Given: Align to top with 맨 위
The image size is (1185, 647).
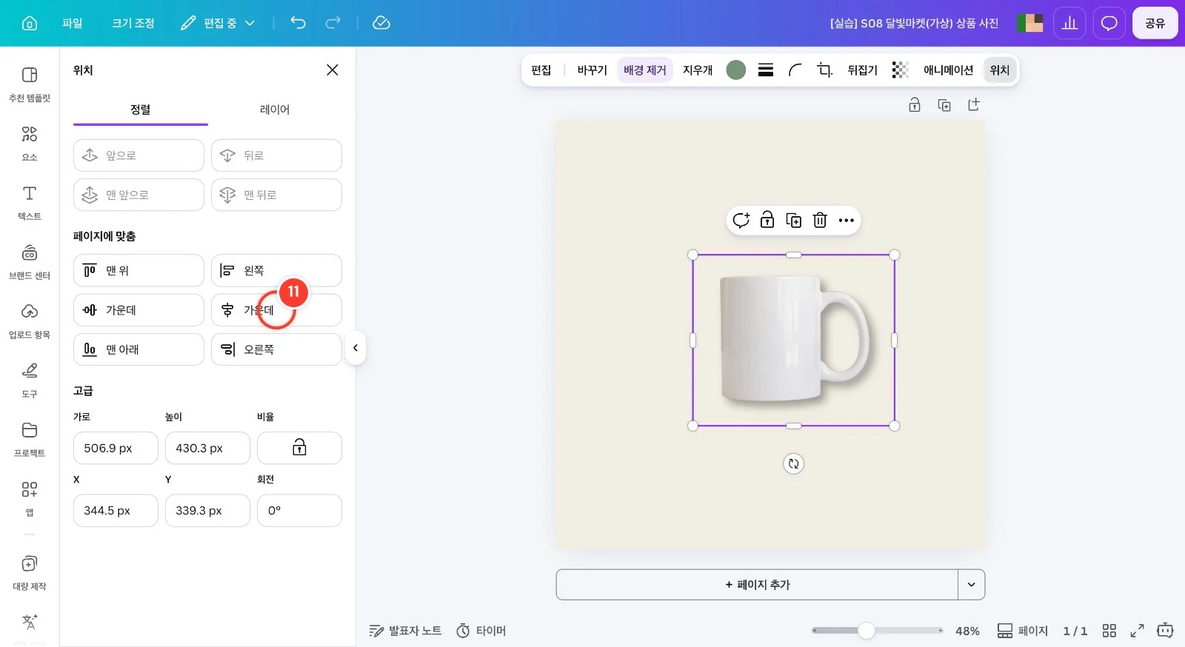Looking at the screenshot, I should coord(138,270).
